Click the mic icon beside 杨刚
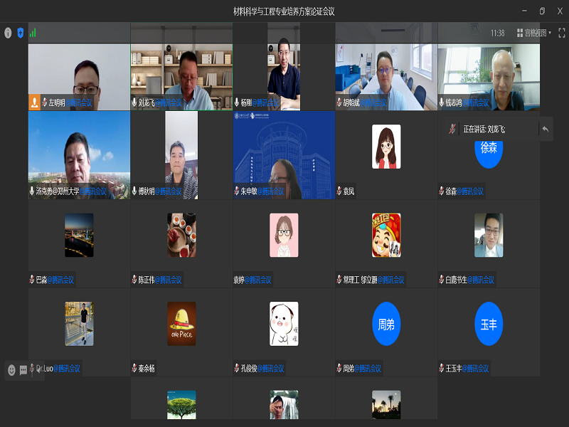This screenshot has width=569, height=427. click(x=237, y=102)
